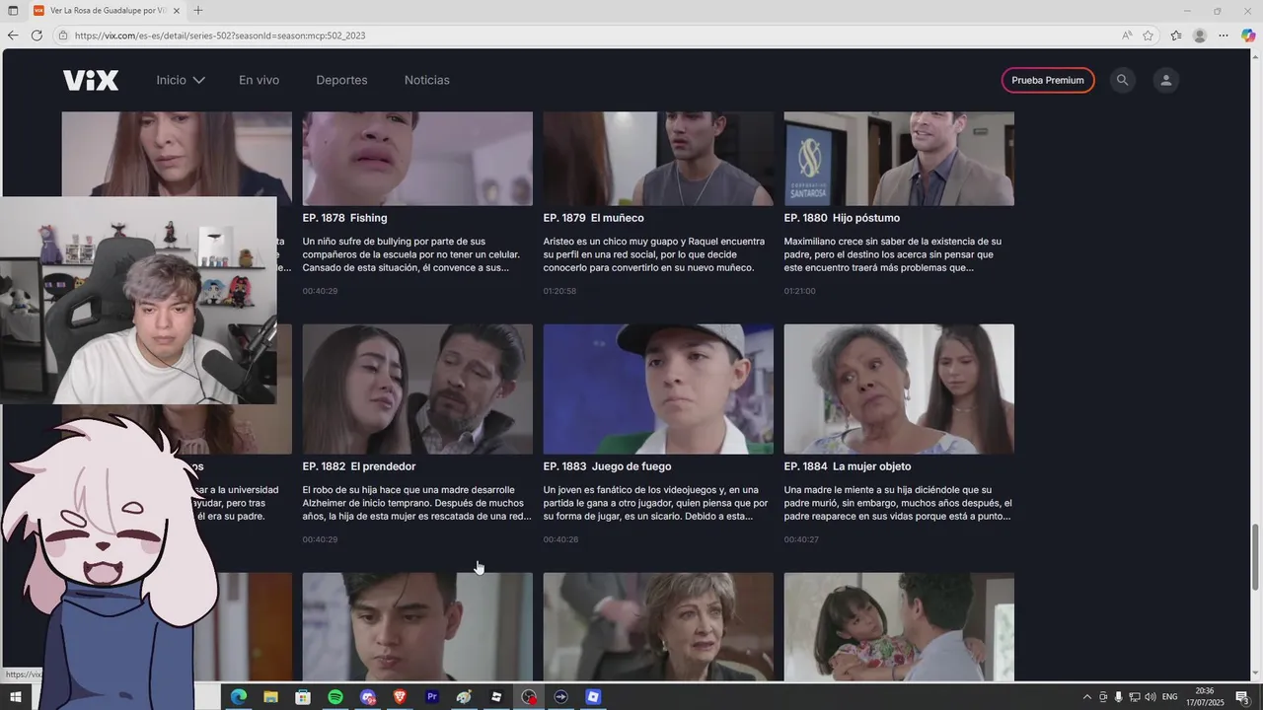Play the Fishing episode thumbnail
The height and width of the screenshot is (710, 1263).
417,158
